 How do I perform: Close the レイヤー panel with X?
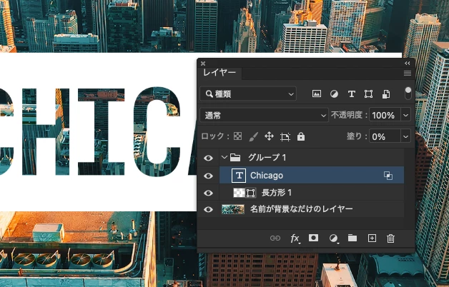click(x=203, y=63)
